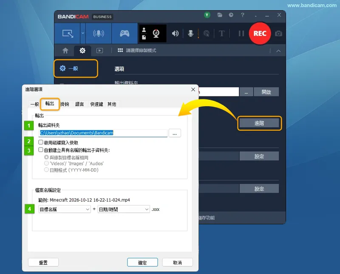The image size is (340, 274).
Task: Select device recording webcam icon
Action: pos(156,34)
